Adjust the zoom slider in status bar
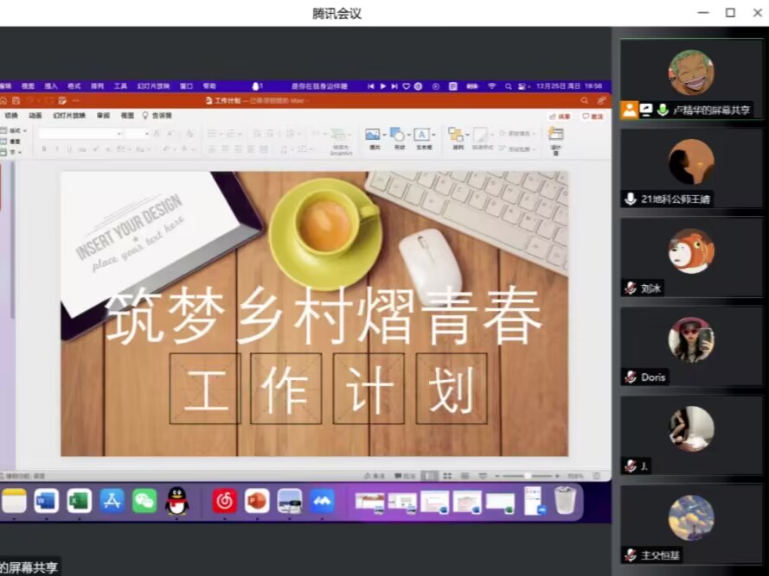Screen dimensions: 769x576 tap(527, 476)
